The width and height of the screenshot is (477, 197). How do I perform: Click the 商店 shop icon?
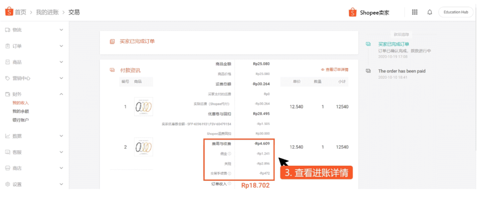8,168
